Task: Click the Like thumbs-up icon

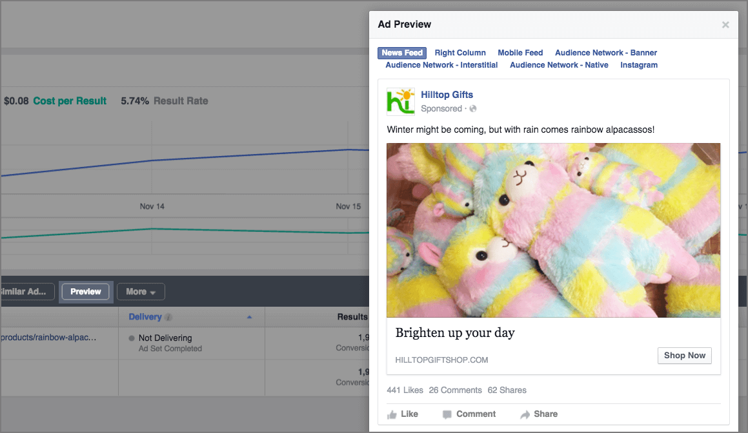Action: pyautogui.click(x=392, y=414)
